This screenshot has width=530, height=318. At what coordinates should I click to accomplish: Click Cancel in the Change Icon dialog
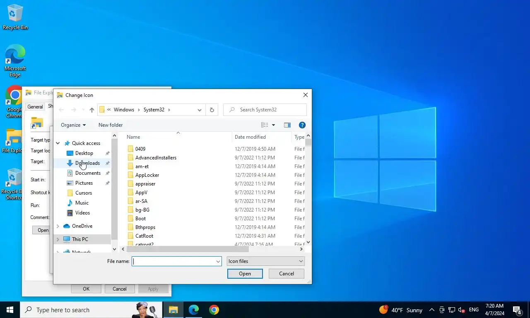(287, 274)
